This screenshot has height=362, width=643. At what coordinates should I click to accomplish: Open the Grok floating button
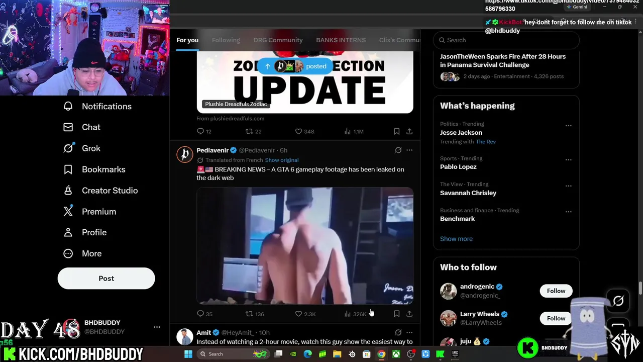[618, 301]
